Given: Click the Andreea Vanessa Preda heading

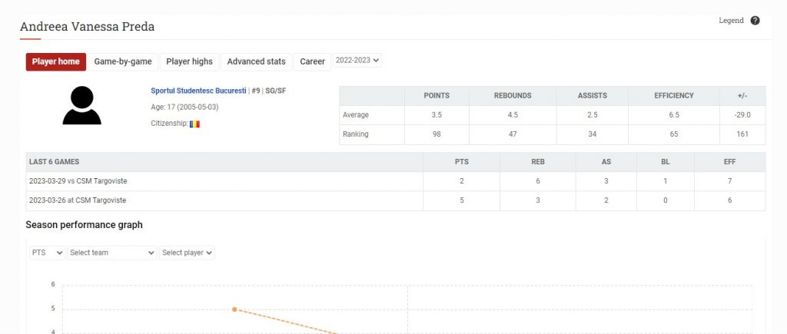Looking at the screenshot, I should [x=87, y=27].
